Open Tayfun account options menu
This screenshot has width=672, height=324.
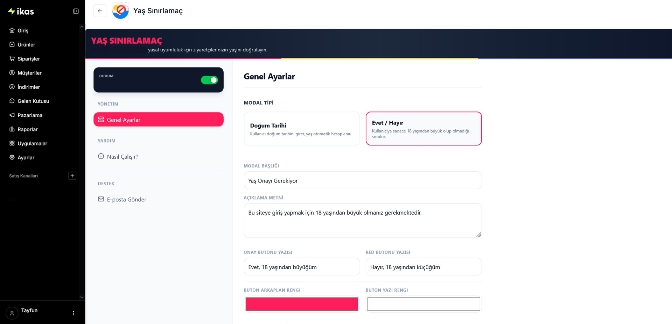[x=73, y=313]
